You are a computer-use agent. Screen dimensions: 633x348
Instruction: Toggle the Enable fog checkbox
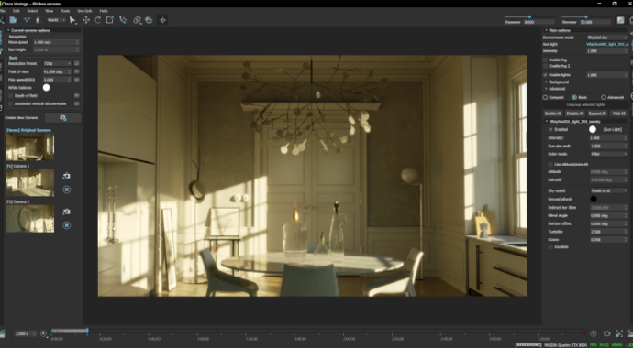click(x=546, y=60)
